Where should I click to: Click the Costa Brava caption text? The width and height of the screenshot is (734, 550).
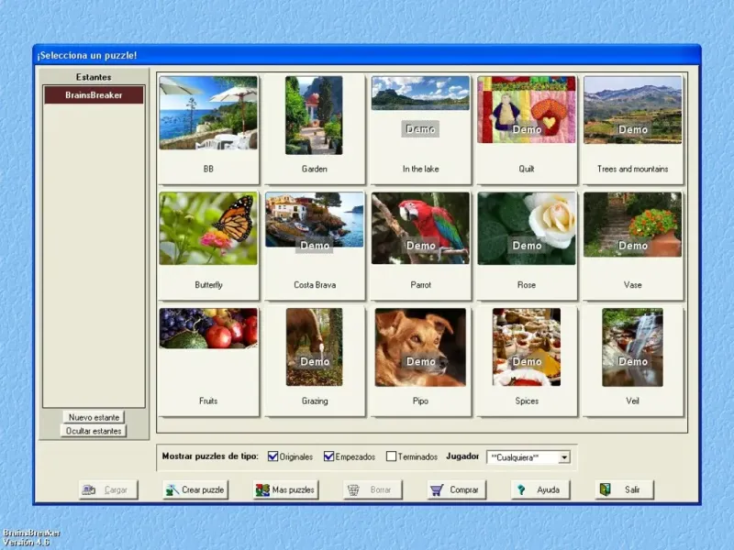point(315,285)
